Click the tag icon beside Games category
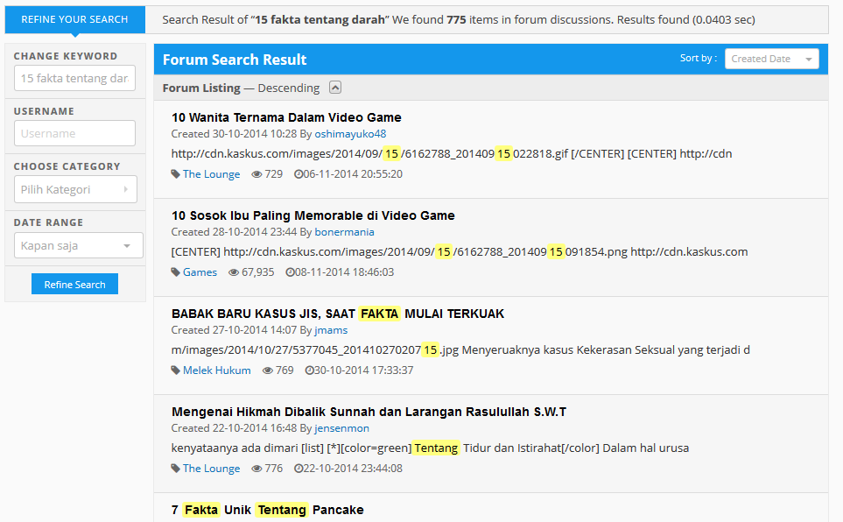The image size is (843, 522). [x=175, y=272]
